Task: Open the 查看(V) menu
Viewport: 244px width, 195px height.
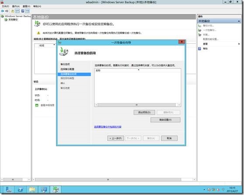Action: tap(26, 7)
